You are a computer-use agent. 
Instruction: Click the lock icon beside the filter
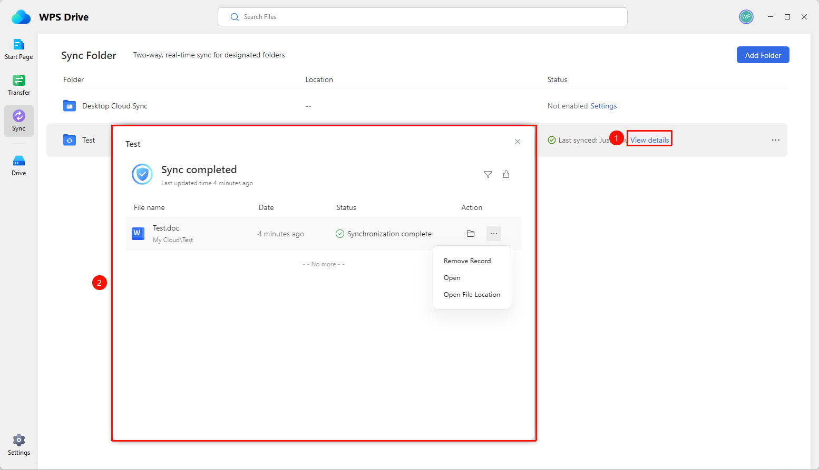click(506, 174)
